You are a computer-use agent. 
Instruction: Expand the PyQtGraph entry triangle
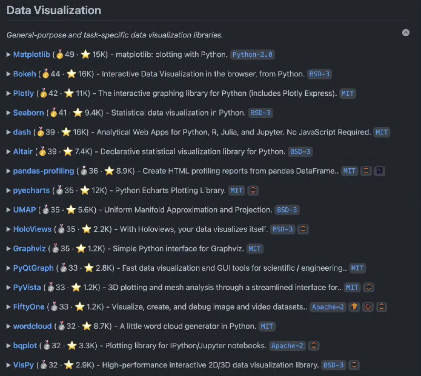[x=8, y=268]
